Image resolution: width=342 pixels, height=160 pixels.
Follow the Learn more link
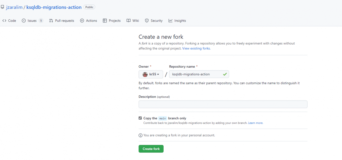point(255,123)
